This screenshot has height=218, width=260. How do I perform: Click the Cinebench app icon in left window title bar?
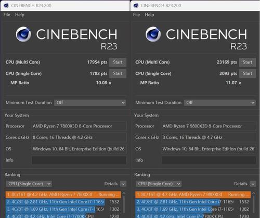click(6, 6)
